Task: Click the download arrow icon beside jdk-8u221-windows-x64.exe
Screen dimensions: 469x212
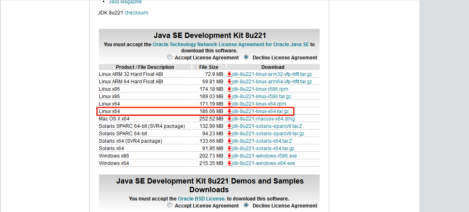Action: [230, 163]
